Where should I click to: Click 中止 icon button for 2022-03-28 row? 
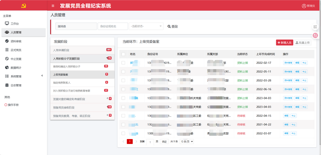(x=304, y=81)
